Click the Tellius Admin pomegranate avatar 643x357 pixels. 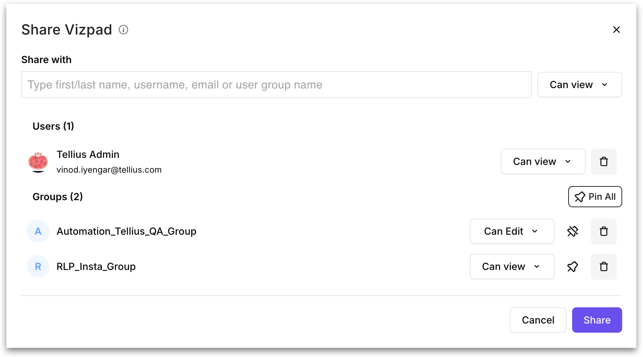pyautogui.click(x=38, y=162)
